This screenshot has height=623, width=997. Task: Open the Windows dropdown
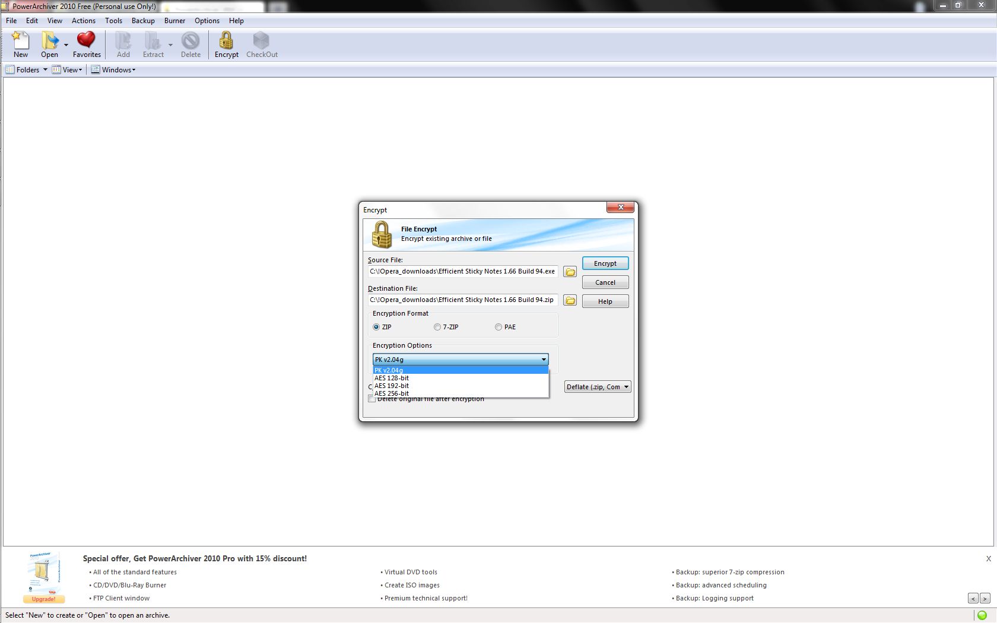click(x=113, y=70)
